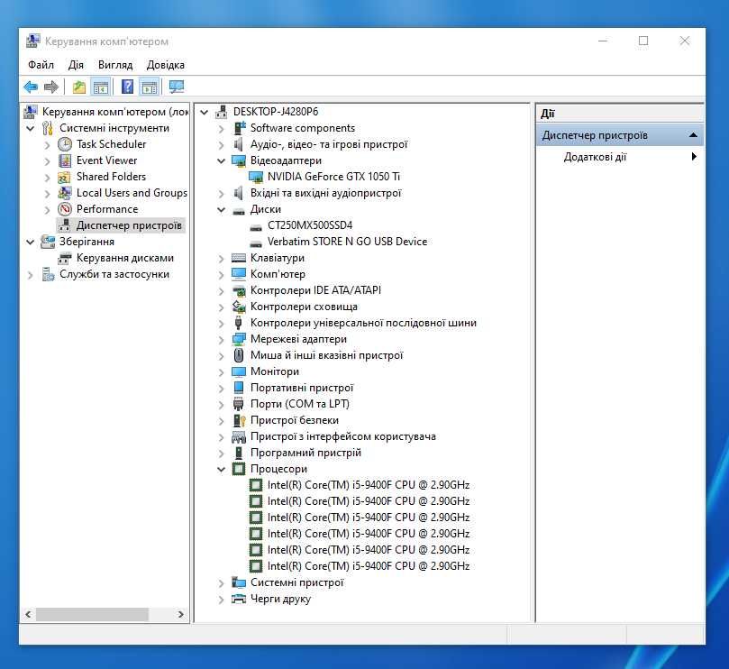Collapse the DESKTOP-J4280P6 root node
The image size is (729, 669).
coord(204,112)
